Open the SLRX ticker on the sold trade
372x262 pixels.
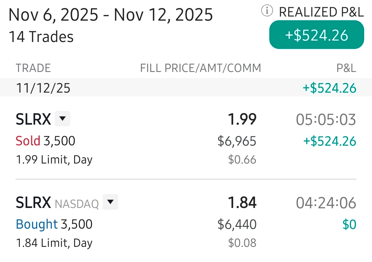click(33, 119)
